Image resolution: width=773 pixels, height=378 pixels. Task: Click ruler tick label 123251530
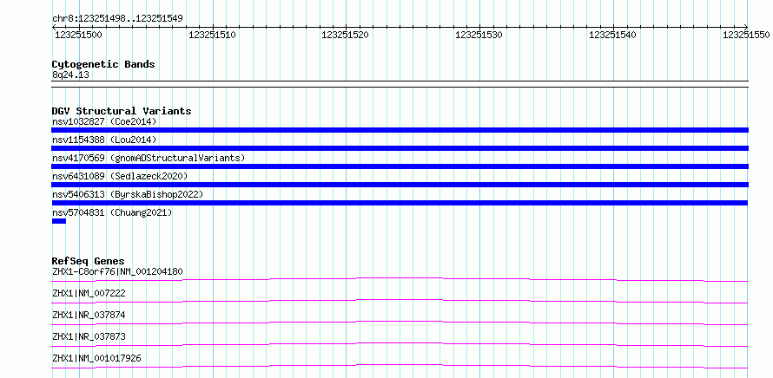(x=479, y=35)
